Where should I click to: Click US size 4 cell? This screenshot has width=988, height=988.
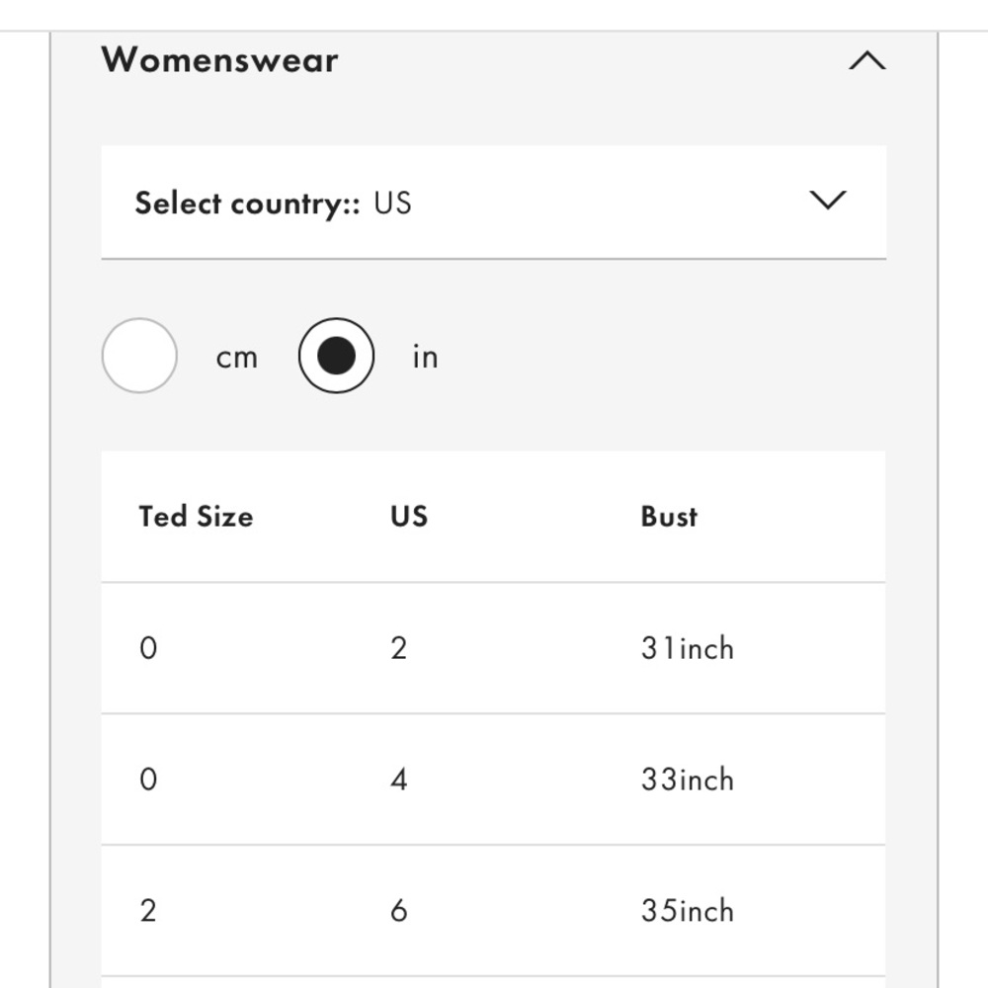(399, 780)
